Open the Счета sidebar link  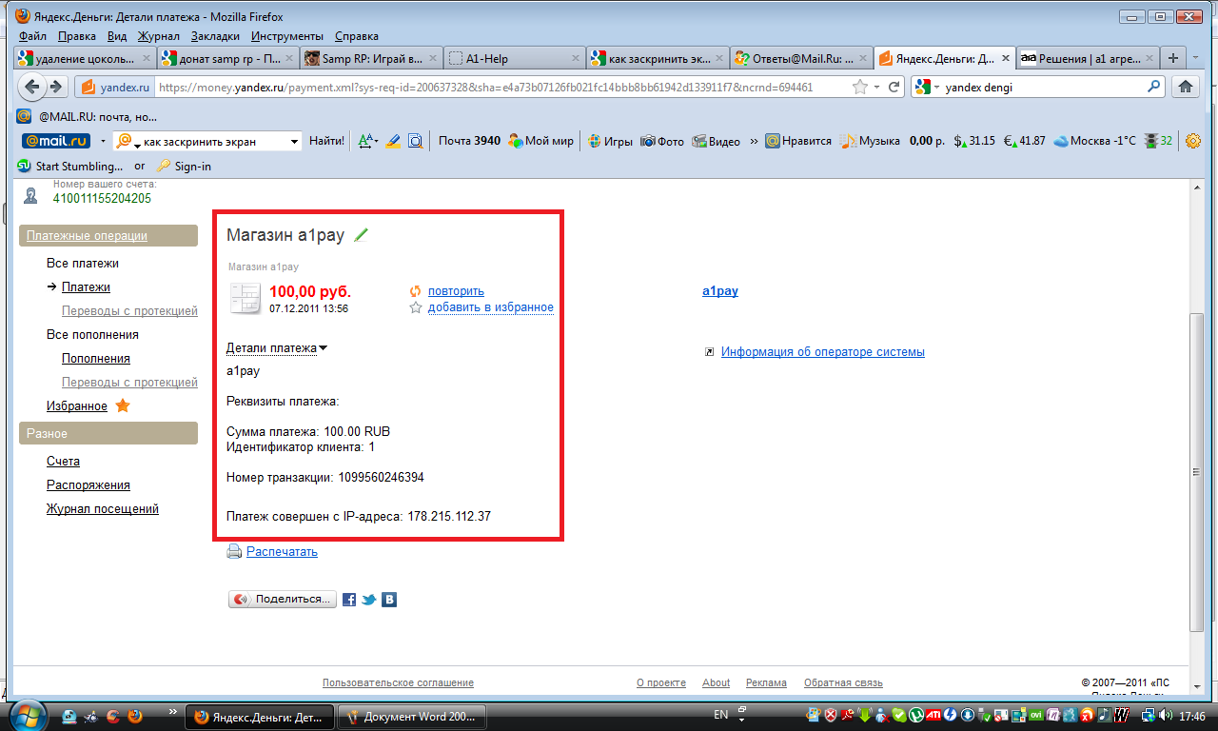click(63, 462)
